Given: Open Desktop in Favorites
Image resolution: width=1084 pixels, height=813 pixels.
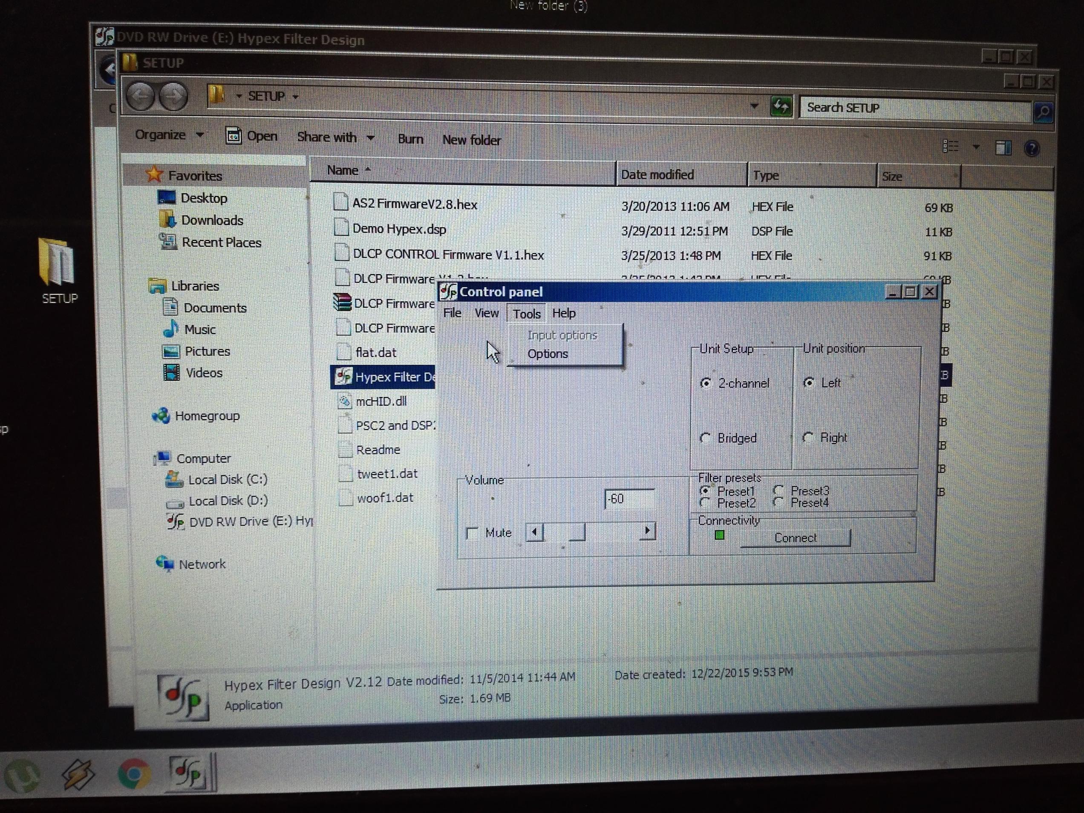Looking at the screenshot, I should click(x=193, y=198).
